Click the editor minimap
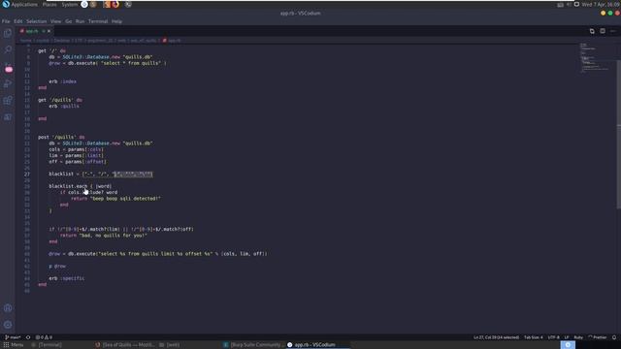Screen dimensions: 621x349 click(595, 58)
